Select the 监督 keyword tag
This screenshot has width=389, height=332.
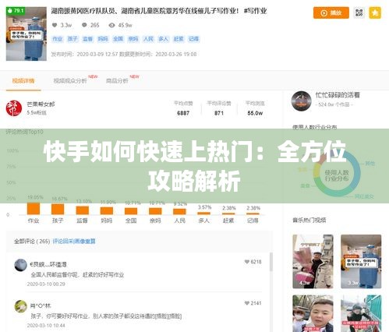click(87, 39)
